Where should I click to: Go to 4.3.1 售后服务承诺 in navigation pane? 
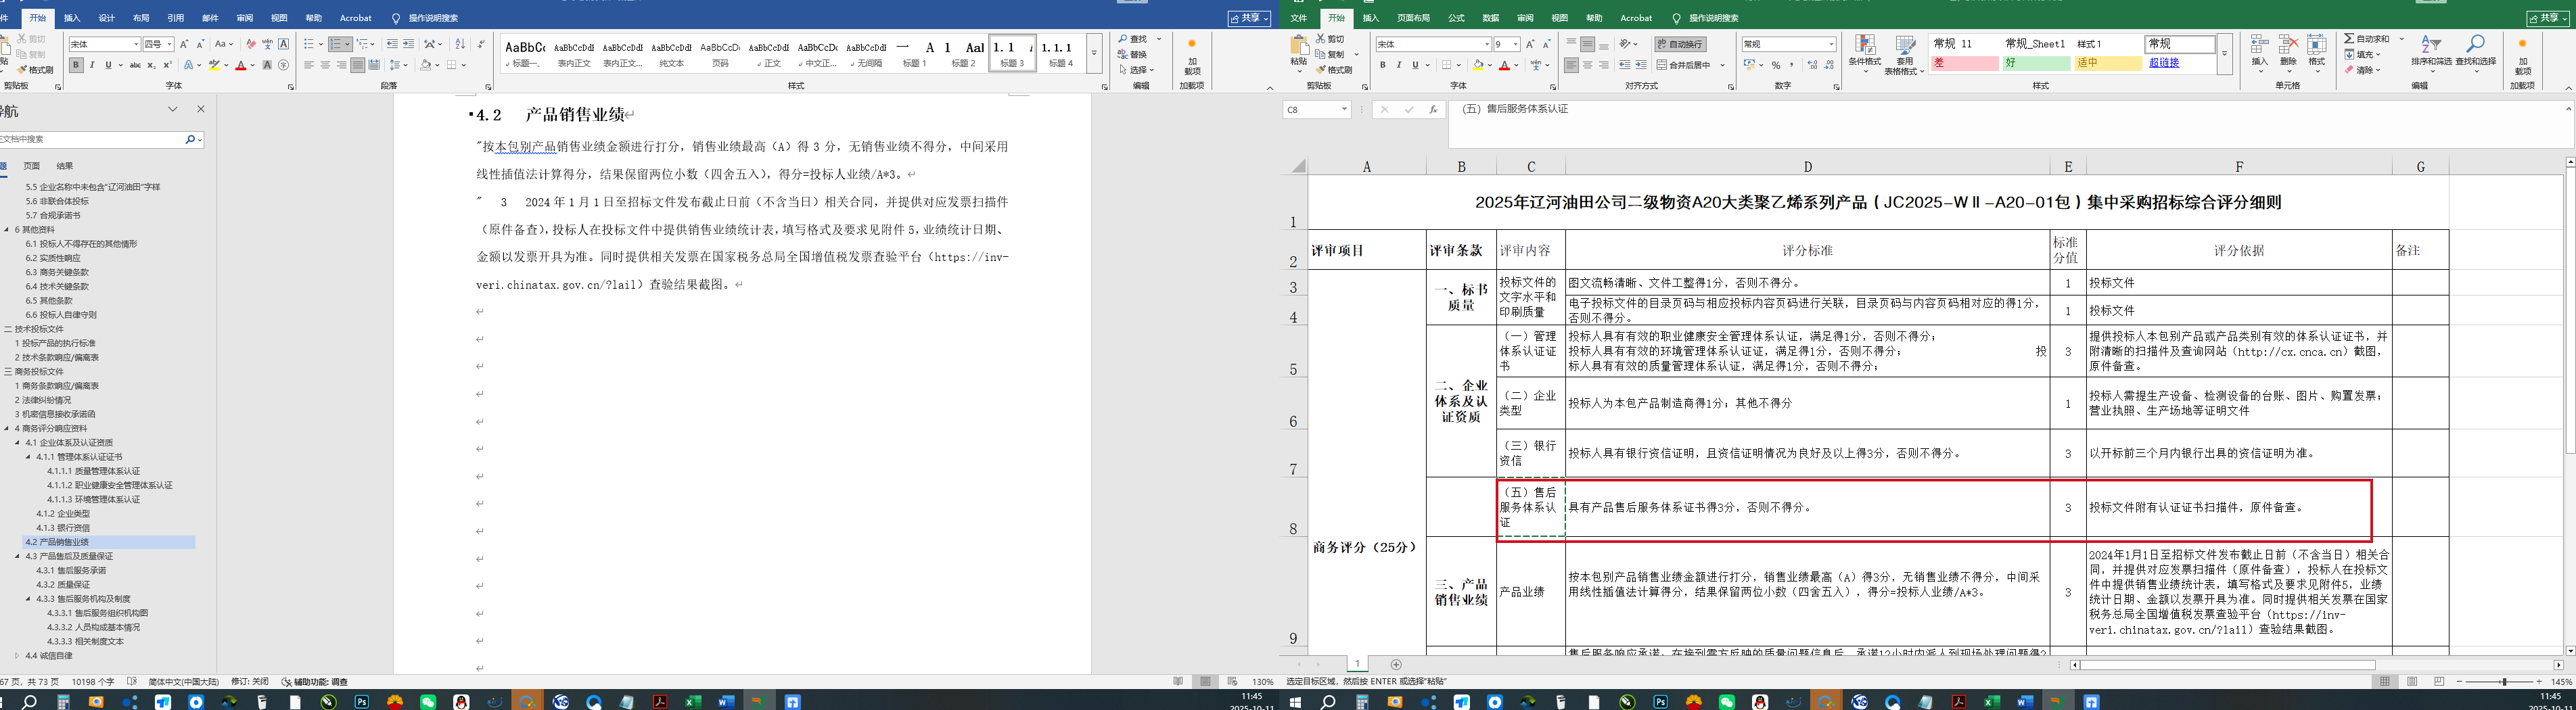tap(72, 570)
